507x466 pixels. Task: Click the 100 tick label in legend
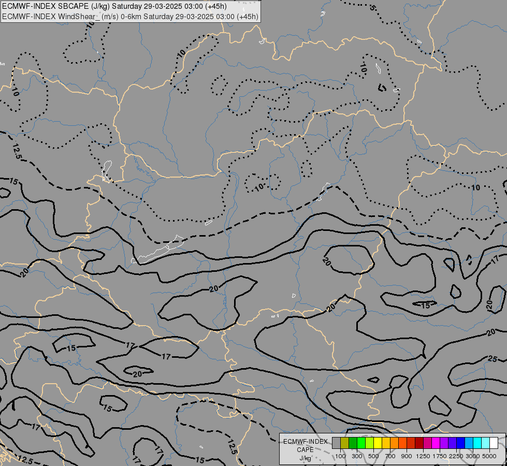[340, 456]
